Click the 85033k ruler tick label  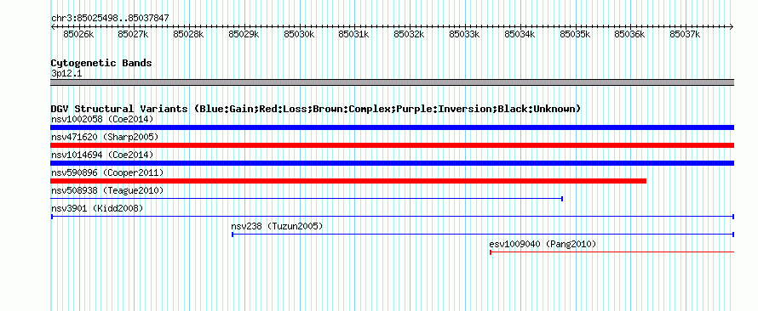[x=464, y=34]
